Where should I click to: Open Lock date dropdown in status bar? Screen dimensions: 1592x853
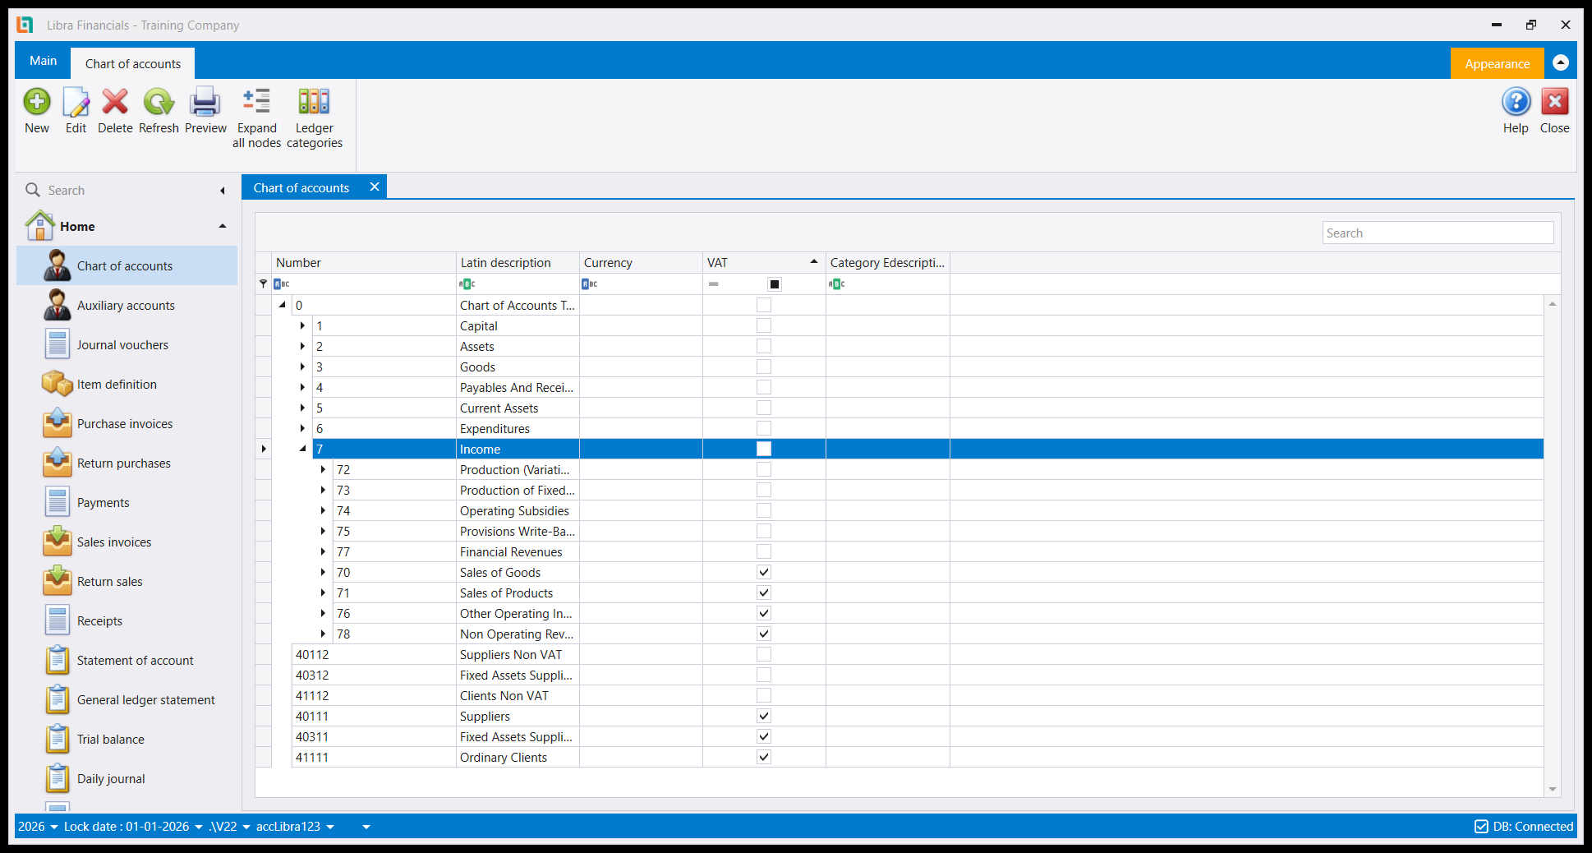click(x=133, y=827)
